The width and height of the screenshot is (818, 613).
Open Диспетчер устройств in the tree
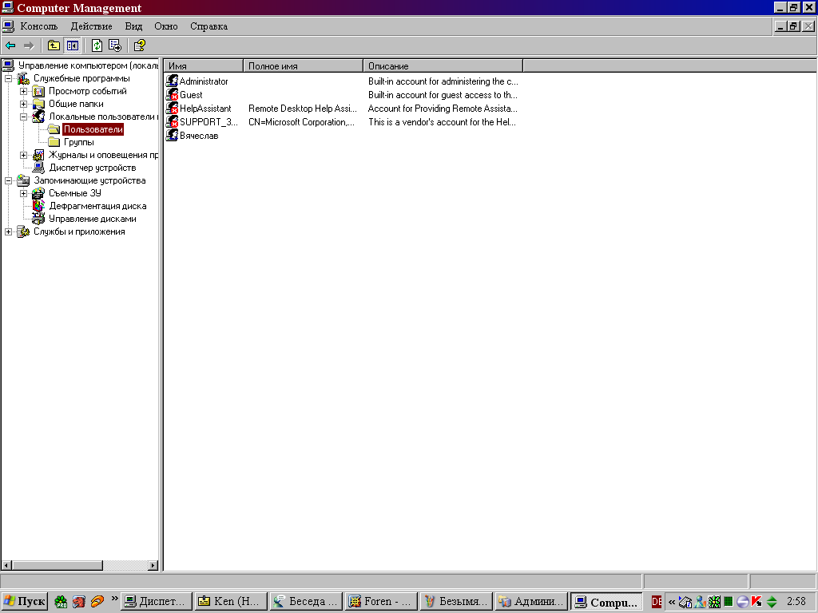click(92, 168)
